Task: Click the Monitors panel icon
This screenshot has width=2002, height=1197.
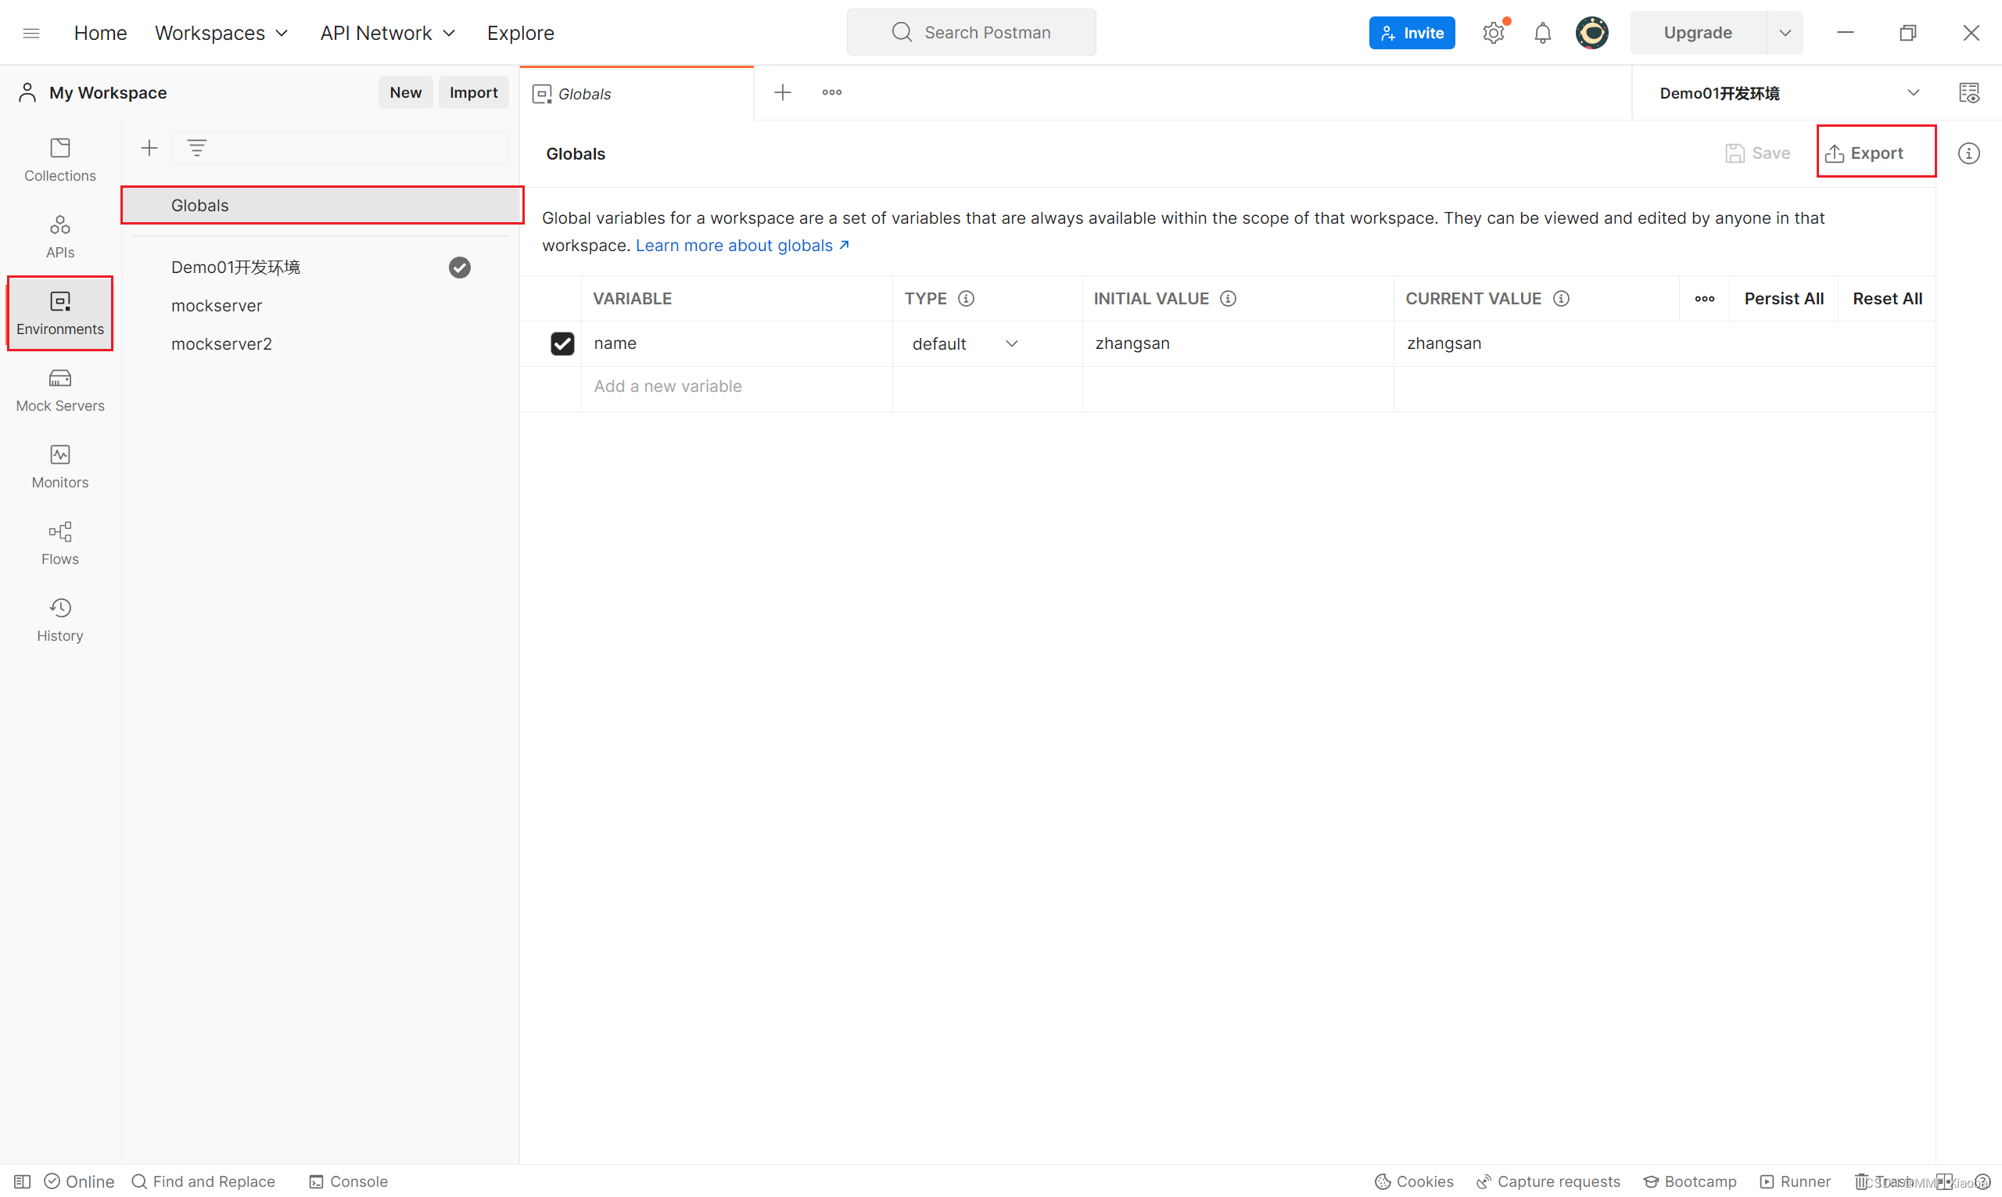Action: (59, 463)
